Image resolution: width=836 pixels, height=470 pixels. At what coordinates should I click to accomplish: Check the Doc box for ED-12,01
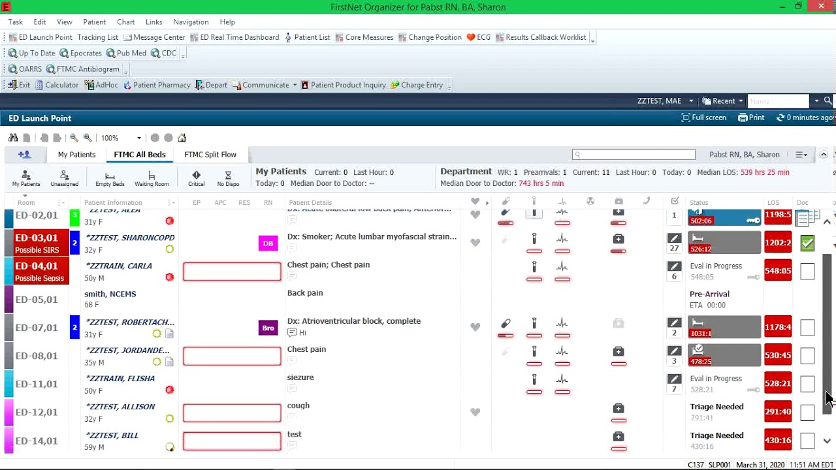[807, 412]
